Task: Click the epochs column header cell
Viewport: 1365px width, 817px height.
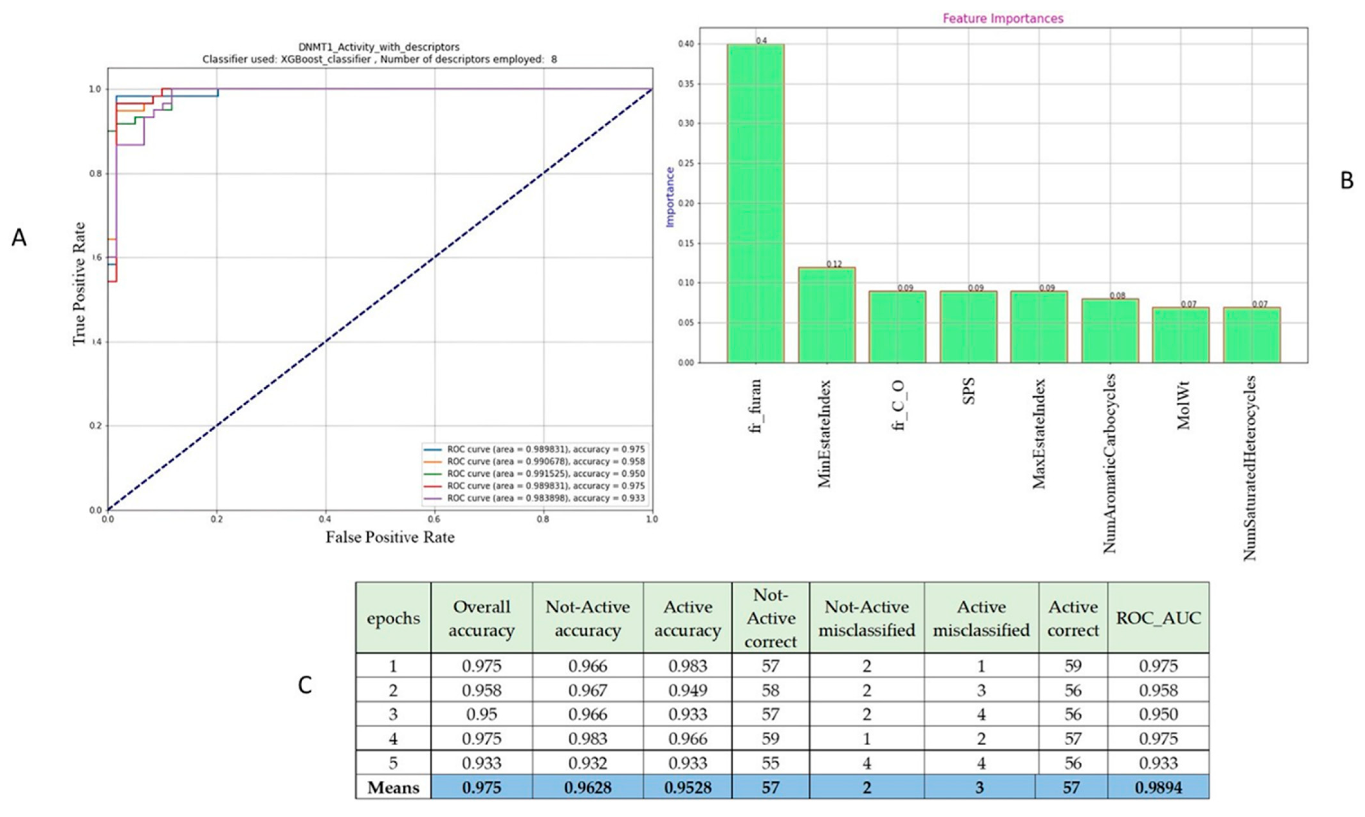Action: [x=393, y=618]
